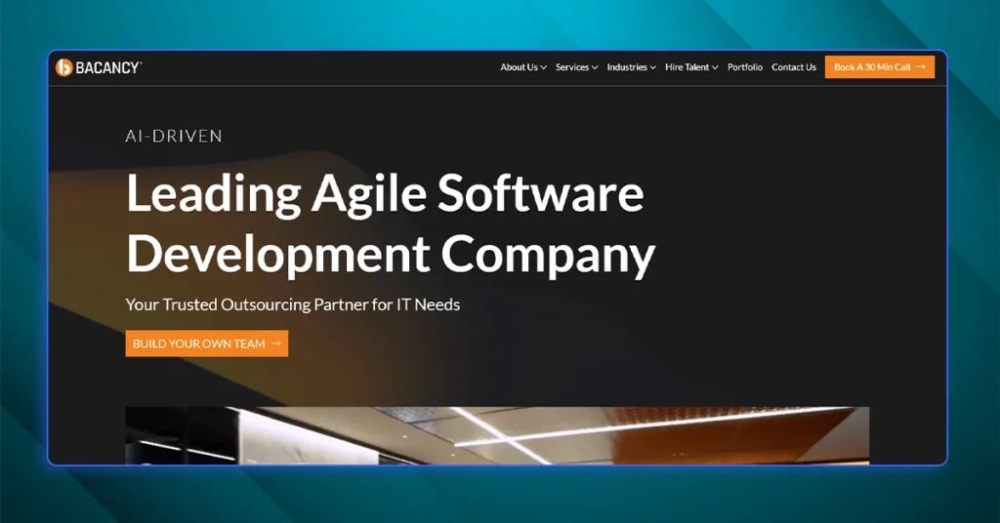1000x523 pixels.
Task: Expand the chevron next to Services
Action: tap(595, 68)
